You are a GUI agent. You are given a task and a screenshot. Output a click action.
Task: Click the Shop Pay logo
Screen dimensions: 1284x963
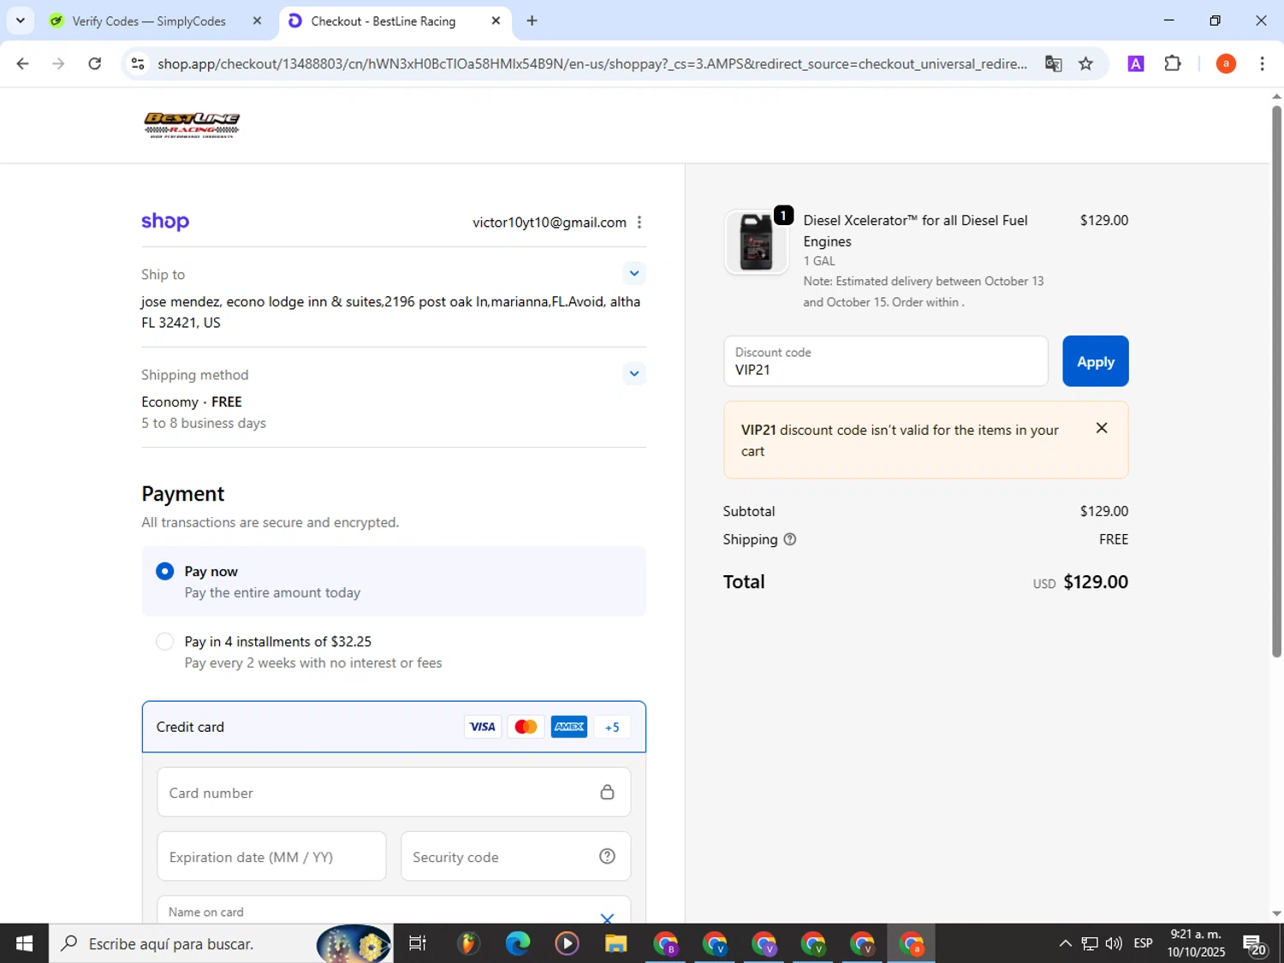click(165, 222)
